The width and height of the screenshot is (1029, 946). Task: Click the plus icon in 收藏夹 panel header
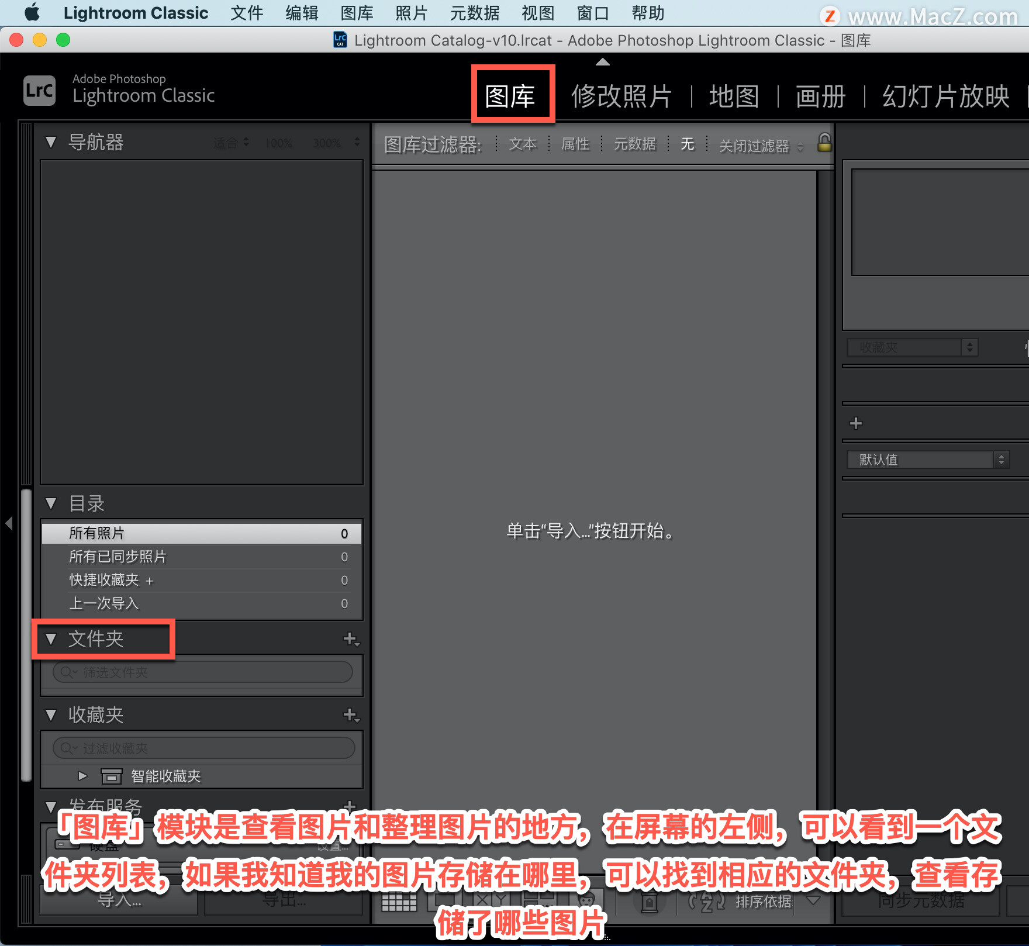tap(351, 715)
